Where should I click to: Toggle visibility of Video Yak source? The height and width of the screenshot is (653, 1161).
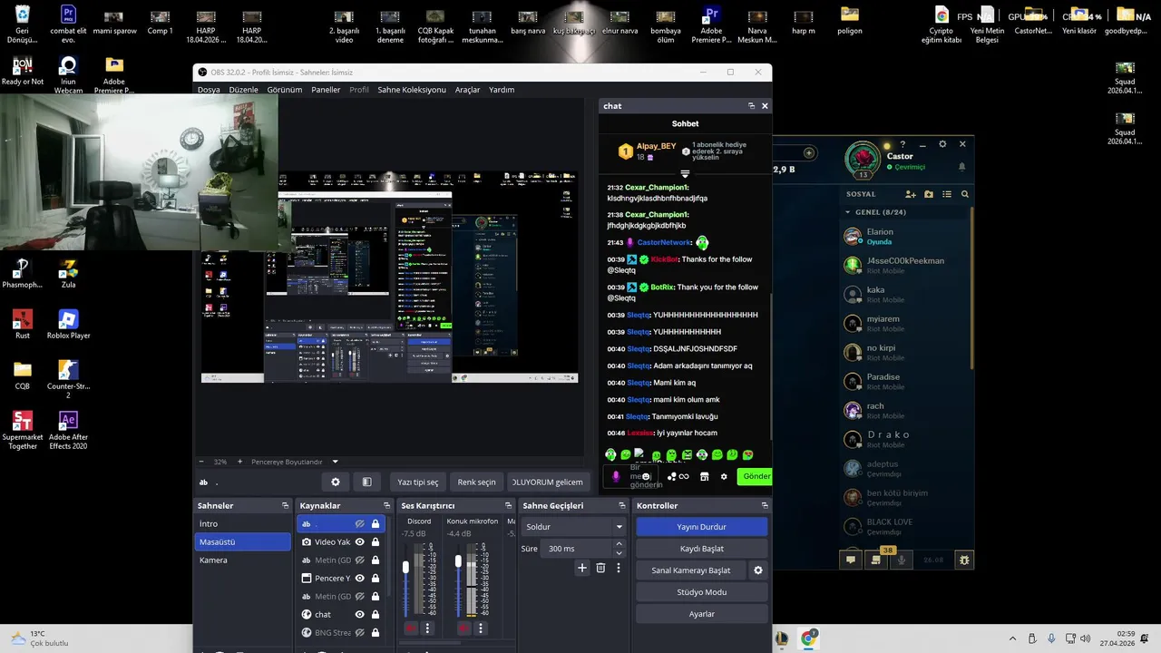click(360, 542)
